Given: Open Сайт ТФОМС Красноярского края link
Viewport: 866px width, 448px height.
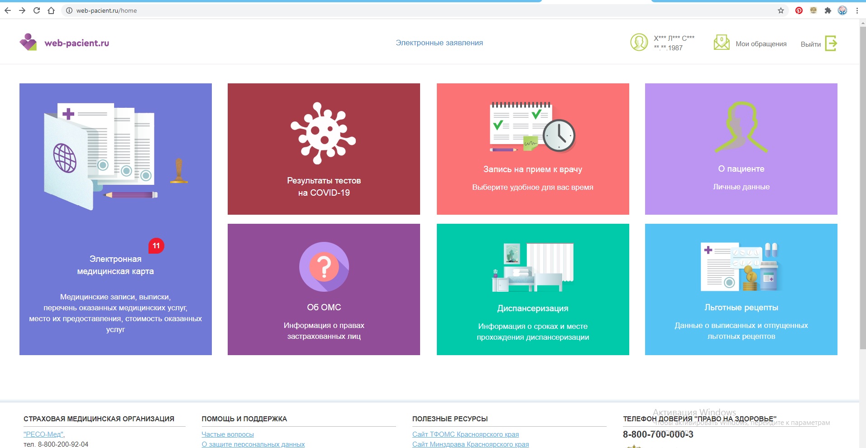Looking at the screenshot, I should tap(465, 434).
